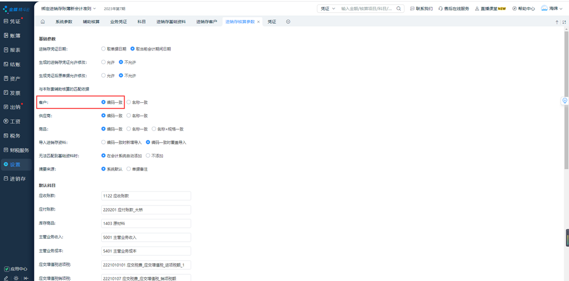
Task: Click the search input field
Action: pyautogui.click(x=367, y=8)
